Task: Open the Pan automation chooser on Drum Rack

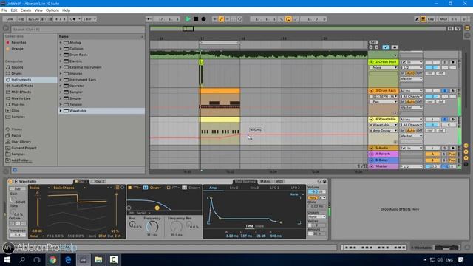Action: click(x=384, y=102)
